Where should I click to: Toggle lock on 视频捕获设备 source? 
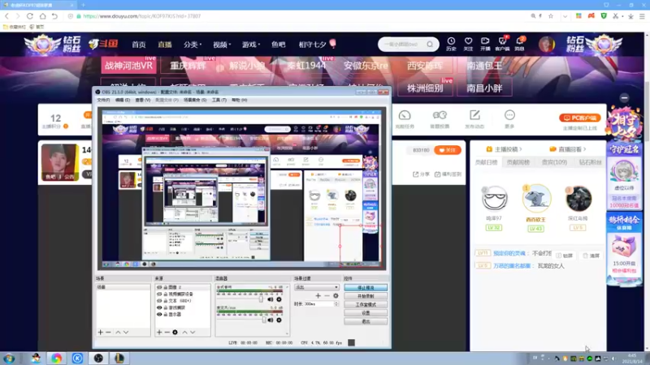[166, 294]
